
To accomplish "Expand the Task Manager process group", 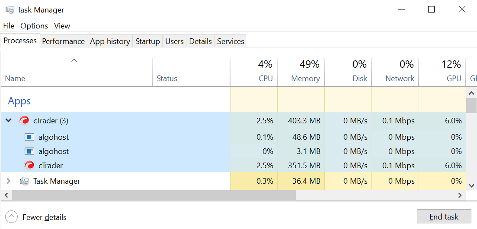I will [9, 181].
